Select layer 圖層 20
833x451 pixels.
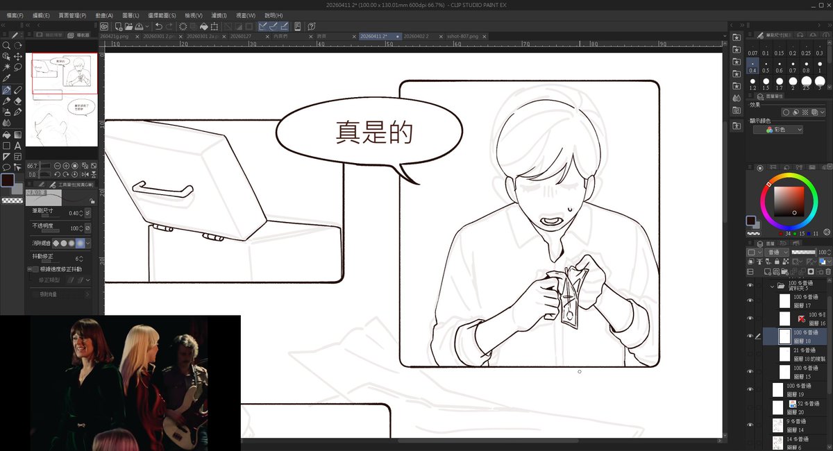point(794,407)
